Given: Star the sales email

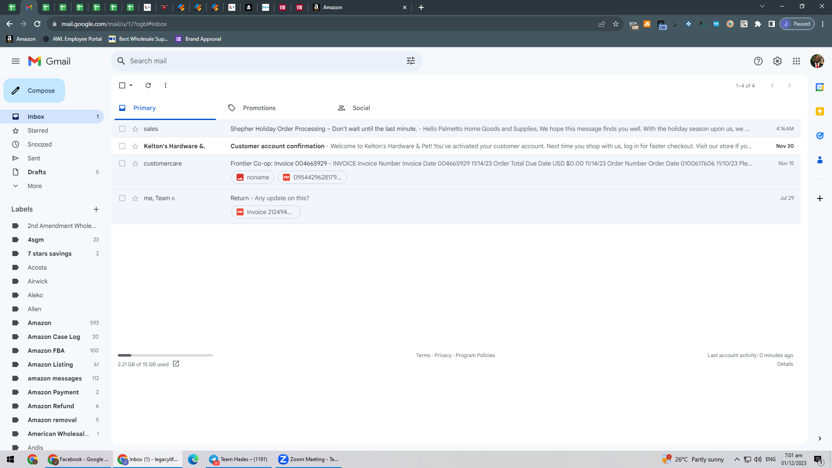Looking at the screenshot, I should tap(135, 129).
